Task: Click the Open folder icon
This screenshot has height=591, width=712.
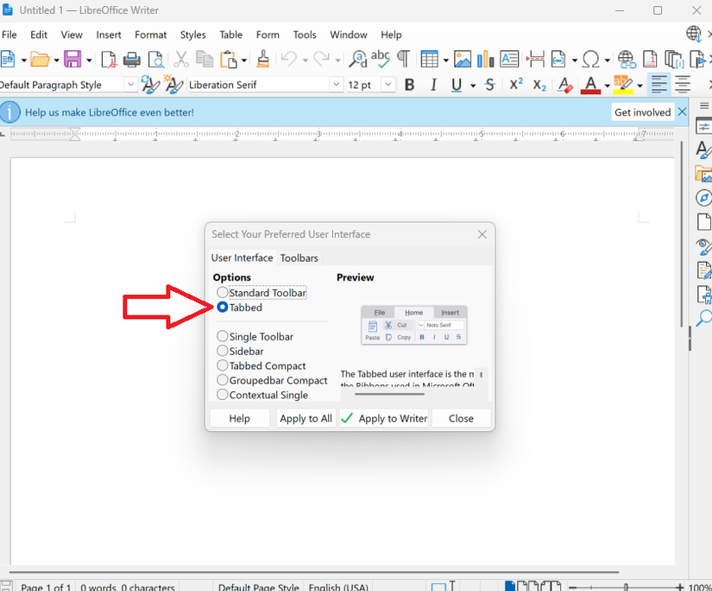Action: (x=40, y=59)
